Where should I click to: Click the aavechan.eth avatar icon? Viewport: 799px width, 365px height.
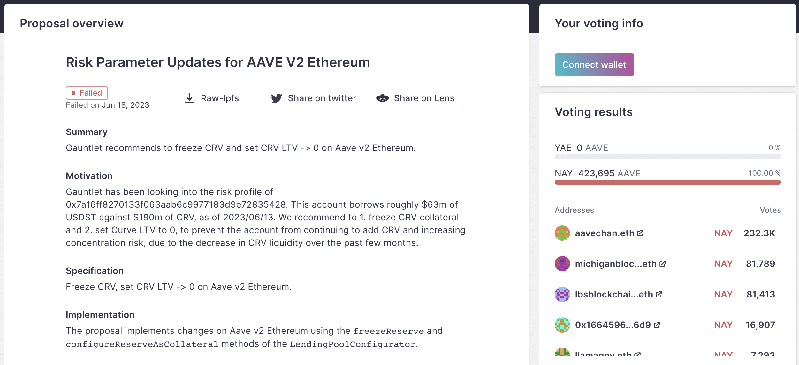coord(562,233)
